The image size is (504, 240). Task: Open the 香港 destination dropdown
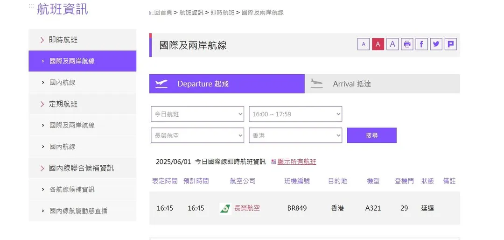tap(295, 135)
